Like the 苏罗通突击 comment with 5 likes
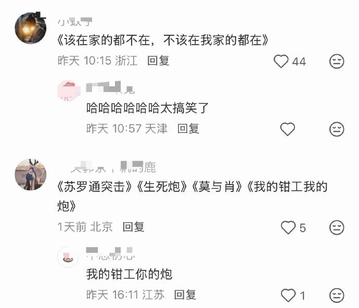Image resolution: width=359 pixels, height=308 pixels. coord(288,227)
